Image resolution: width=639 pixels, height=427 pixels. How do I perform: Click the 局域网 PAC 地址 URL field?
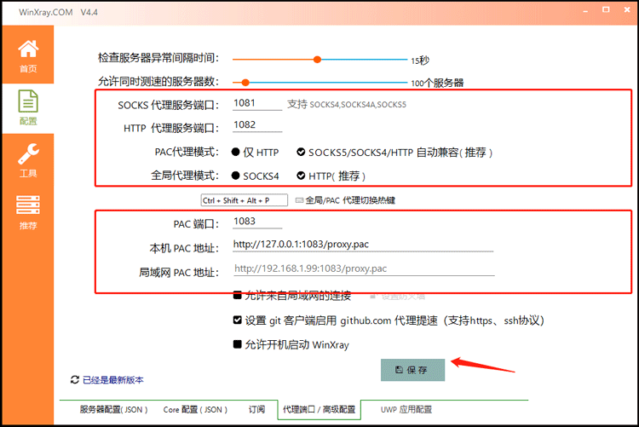click(364, 268)
